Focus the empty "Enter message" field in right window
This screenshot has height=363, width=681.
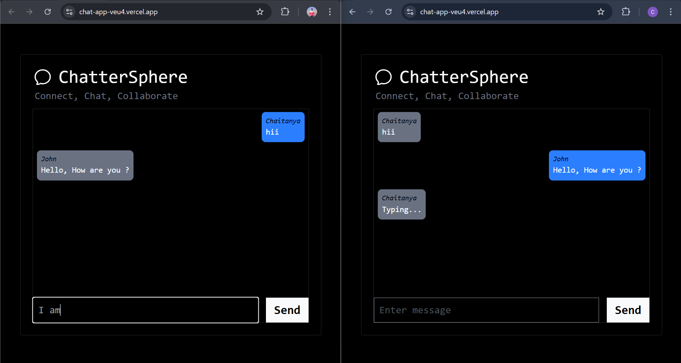[486, 310]
